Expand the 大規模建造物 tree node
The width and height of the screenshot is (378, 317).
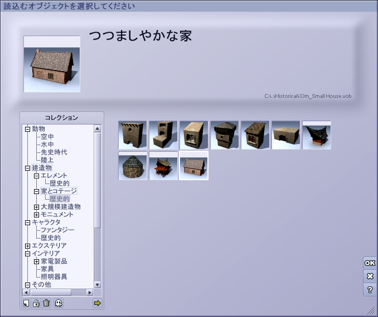coord(36,207)
